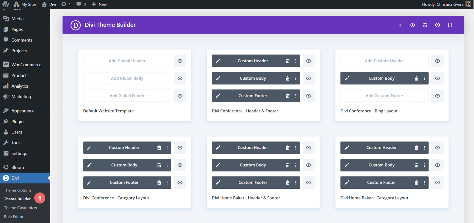Hide Custom Footer in Divi Home Baker Category Layout
The image size is (474, 223).
pyautogui.click(x=437, y=182)
